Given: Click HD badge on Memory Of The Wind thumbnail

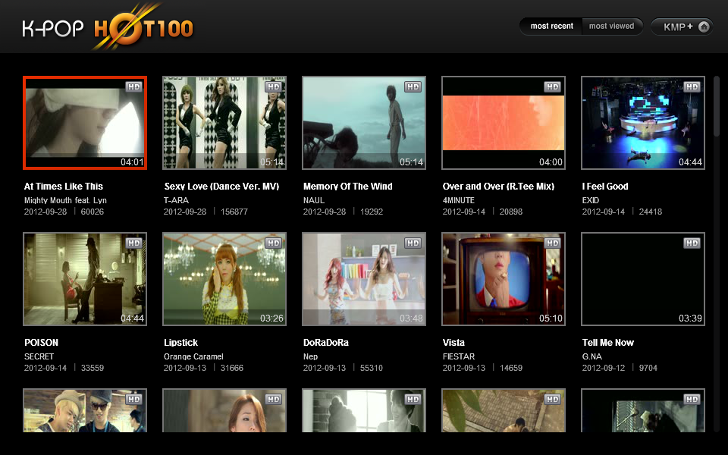Looking at the screenshot, I should pos(413,87).
